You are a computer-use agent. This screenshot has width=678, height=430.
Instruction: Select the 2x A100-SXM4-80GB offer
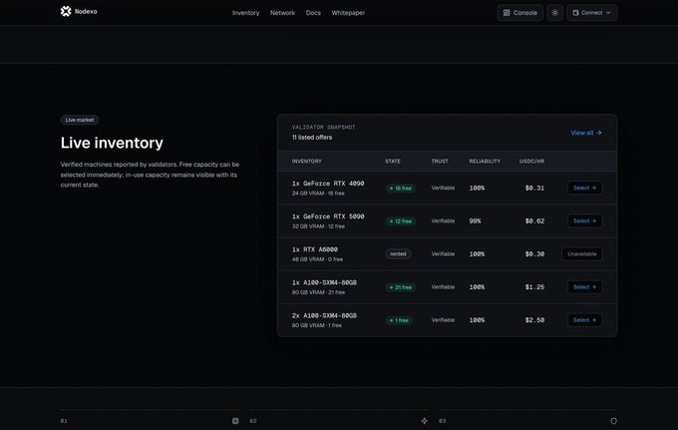(x=584, y=320)
